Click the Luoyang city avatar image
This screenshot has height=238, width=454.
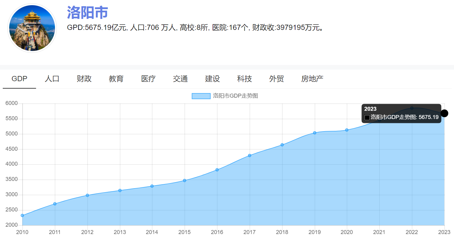pos(32,28)
